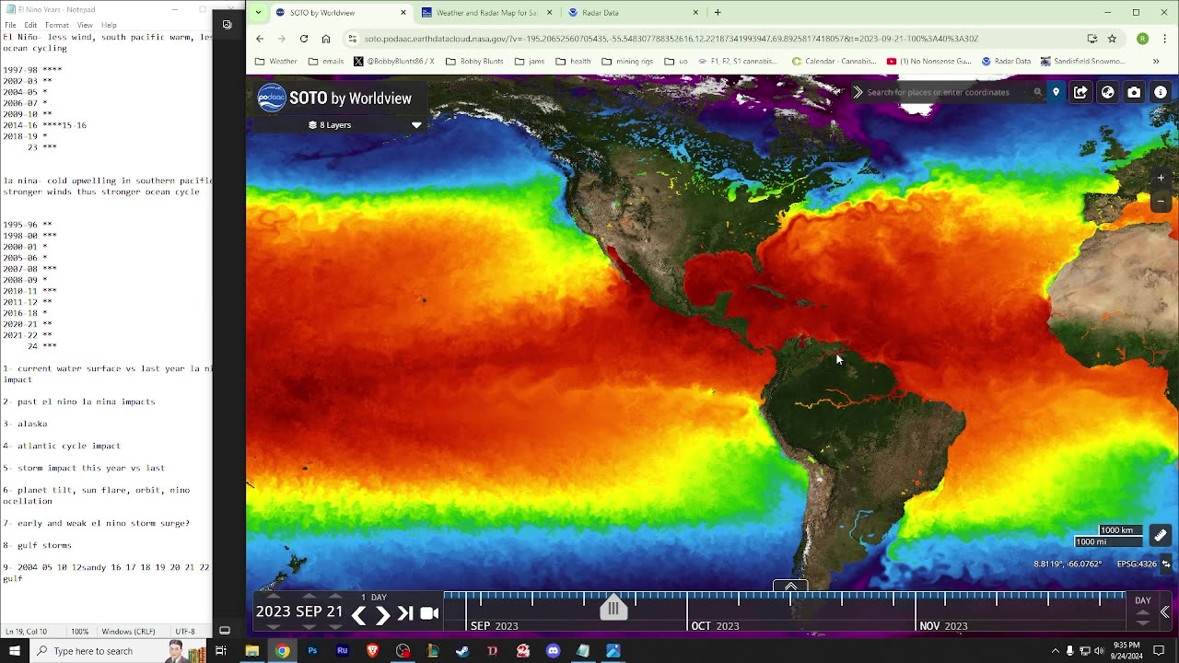The image size is (1179, 663).
Task: Click the podaac logo
Action: click(272, 99)
